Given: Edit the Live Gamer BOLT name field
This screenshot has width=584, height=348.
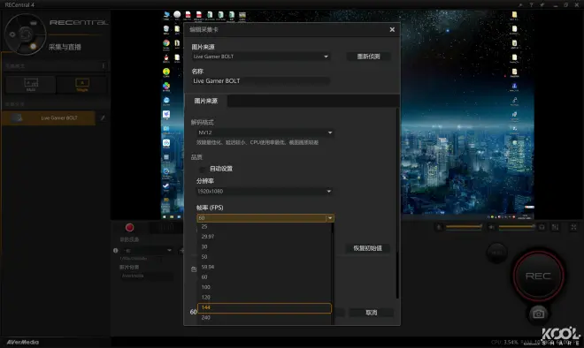Looking at the screenshot, I should [x=260, y=80].
